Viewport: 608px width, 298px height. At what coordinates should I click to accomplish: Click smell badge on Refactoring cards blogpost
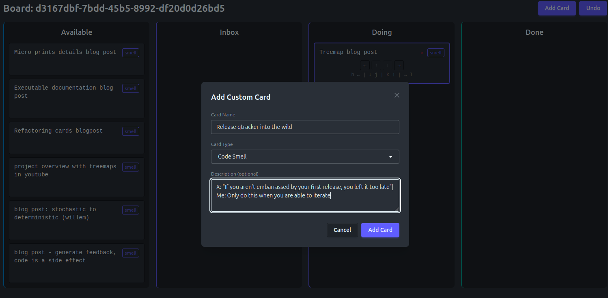[x=130, y=131]
